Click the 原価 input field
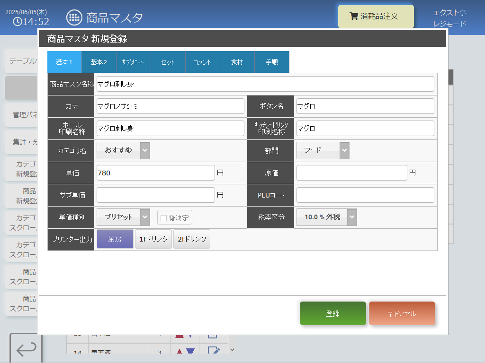This screenshot has height=363, width=485. pos(352,173)
